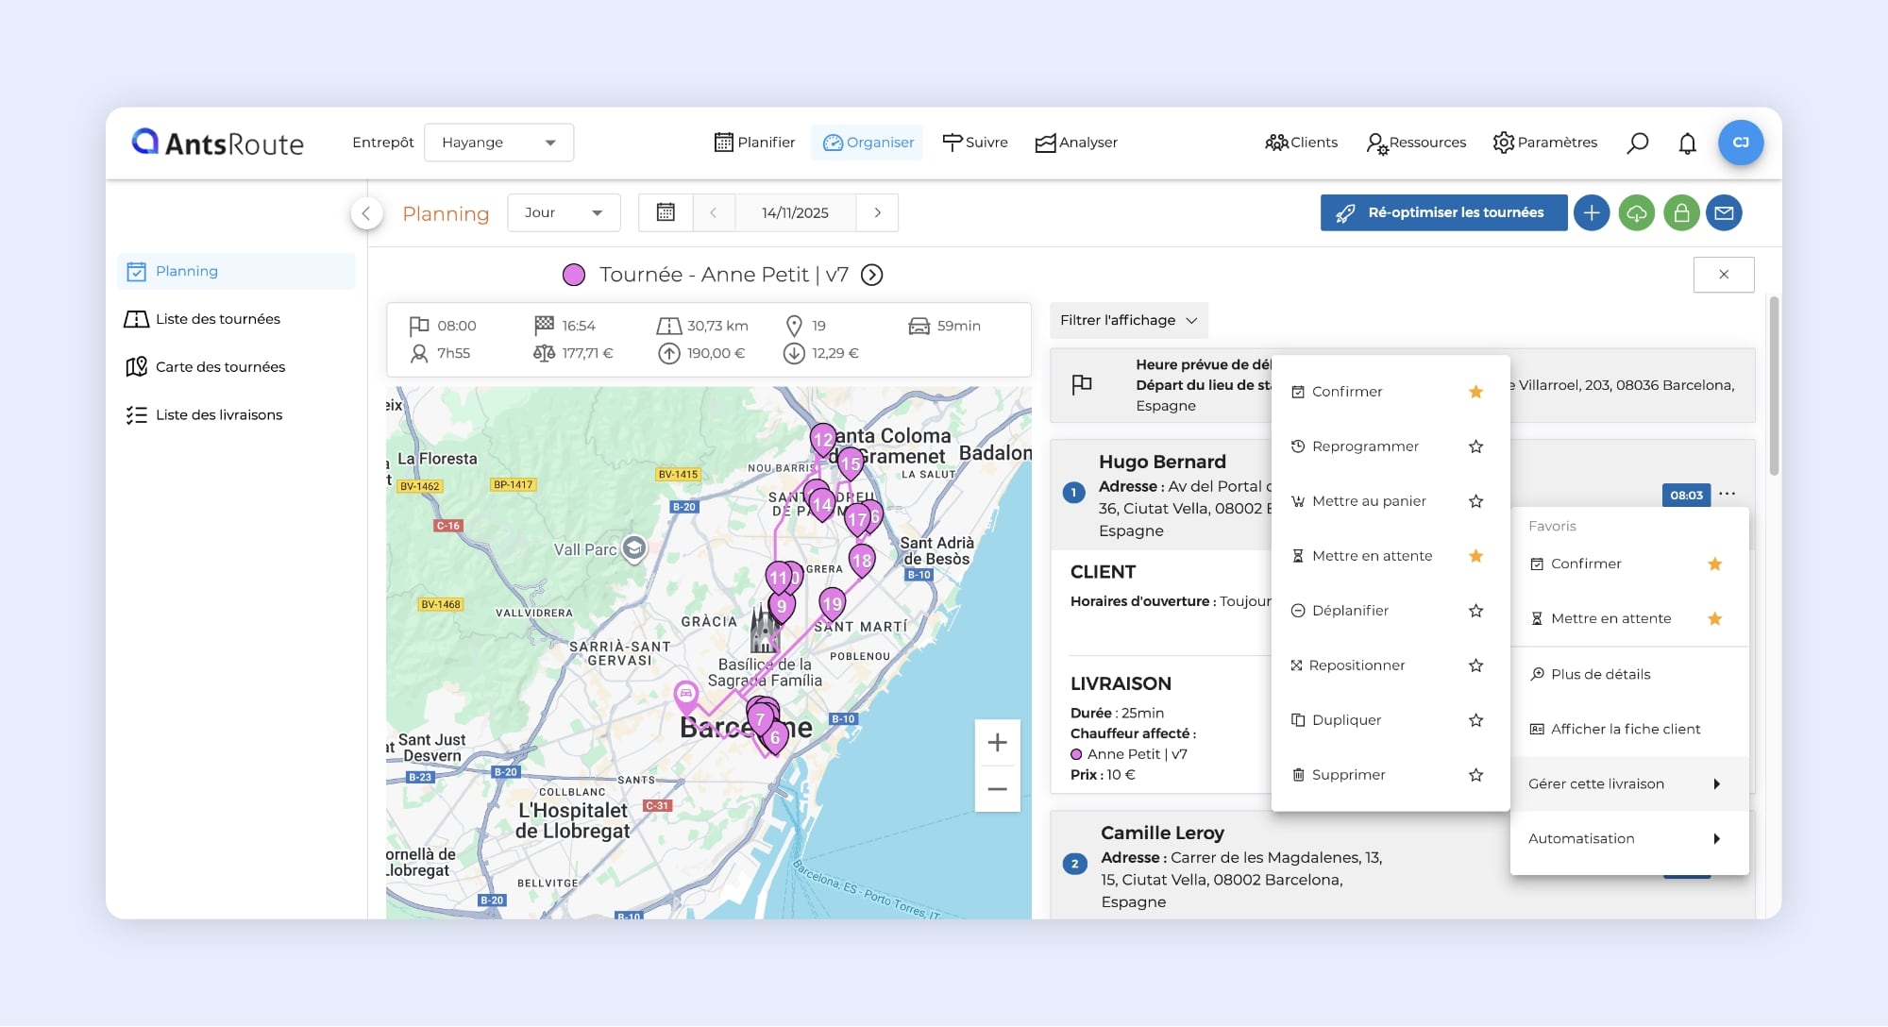The image size is (1888, 1027).
Task: Zoom in on the map
Action: click(997, 743)
